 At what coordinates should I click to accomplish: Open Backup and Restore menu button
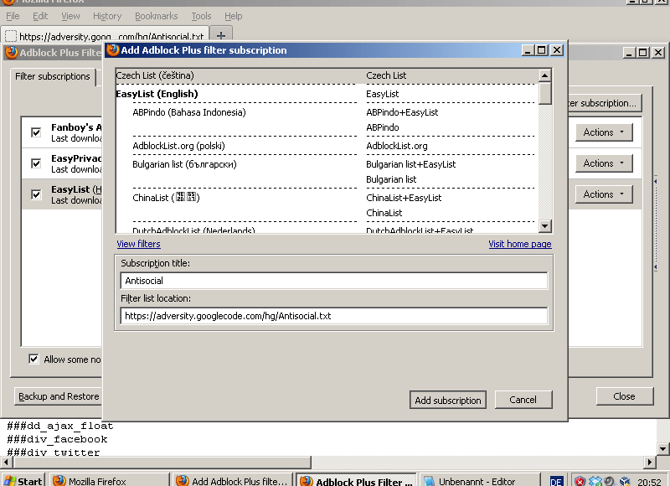59,396
